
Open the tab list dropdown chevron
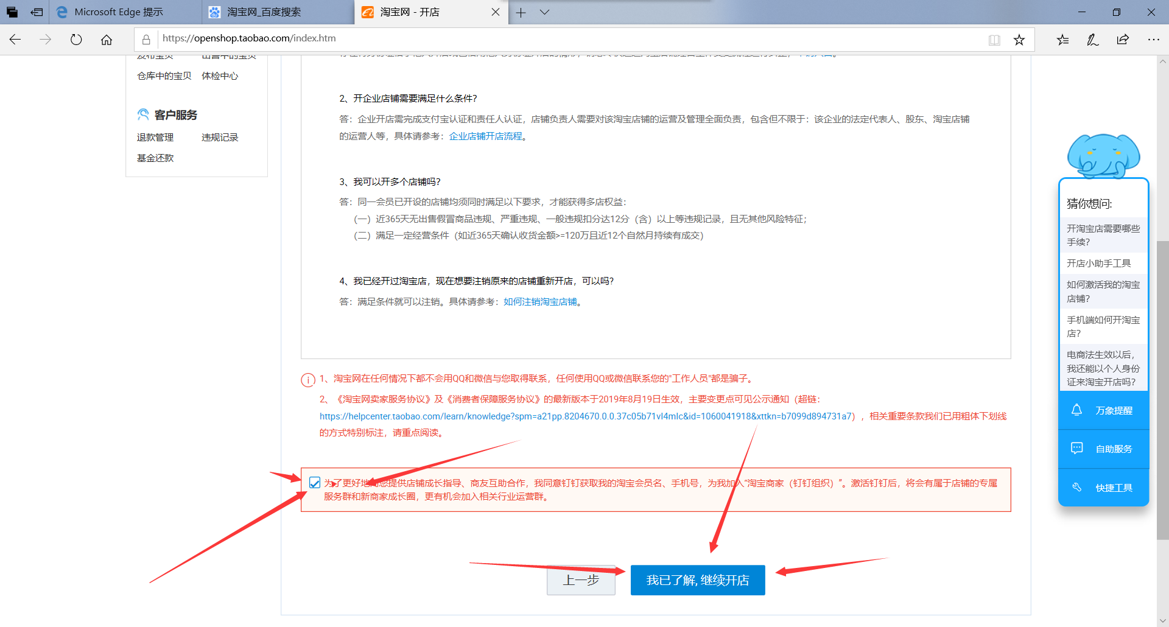(x=544, y=12)
